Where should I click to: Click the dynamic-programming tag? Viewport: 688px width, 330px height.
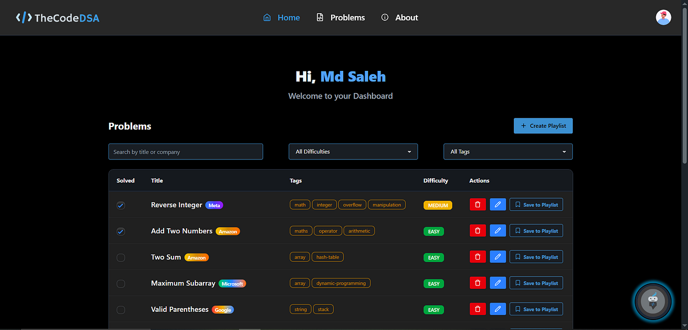[342, 283]
